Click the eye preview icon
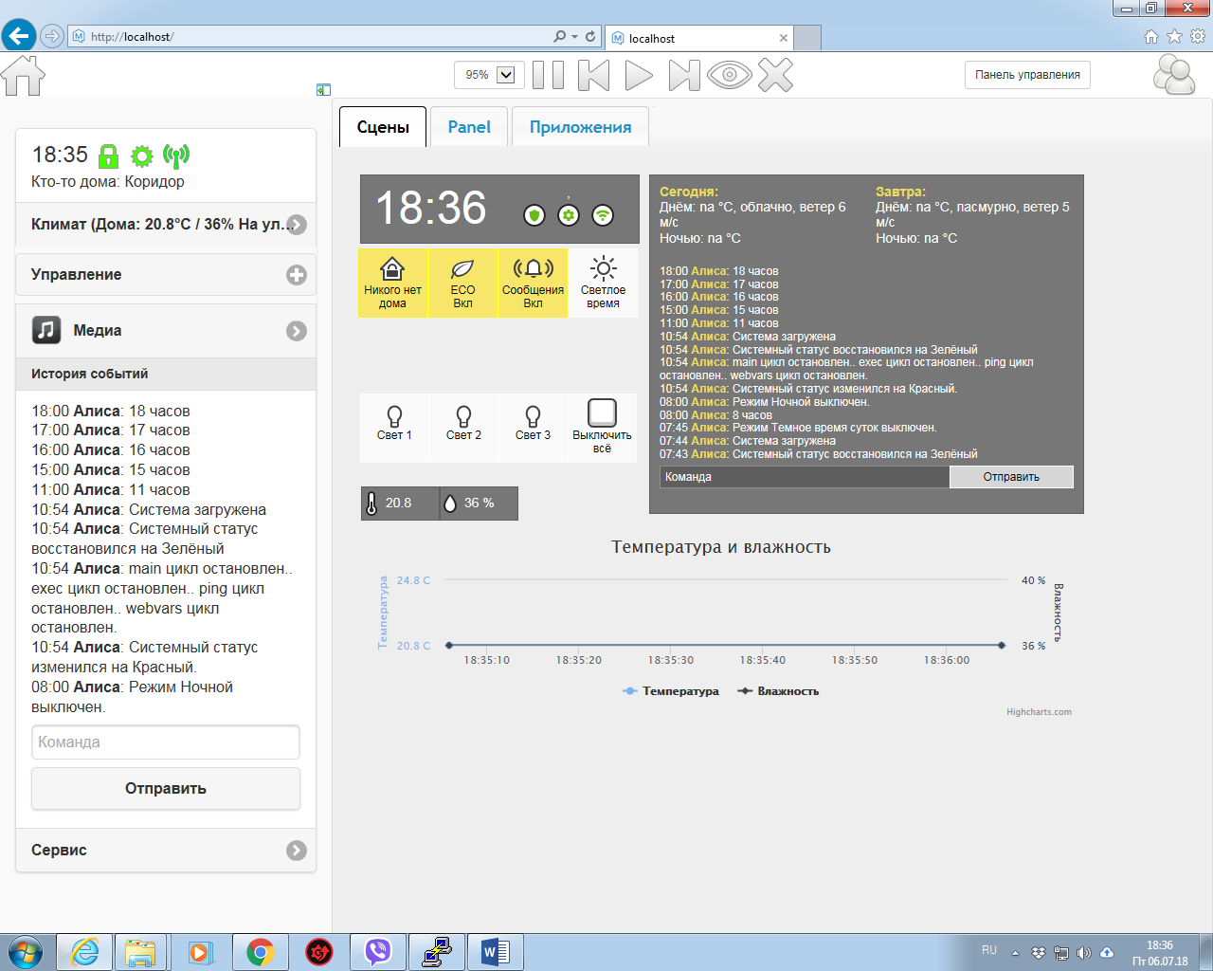 tap(729, 75)
